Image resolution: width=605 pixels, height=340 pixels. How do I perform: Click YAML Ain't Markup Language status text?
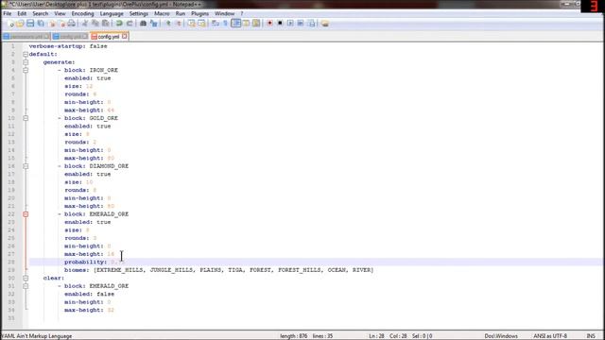36,336
